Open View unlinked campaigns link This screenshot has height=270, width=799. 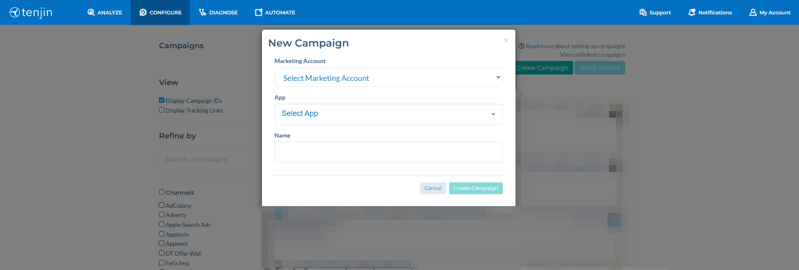pyautogui.click(x=592, y=55)
